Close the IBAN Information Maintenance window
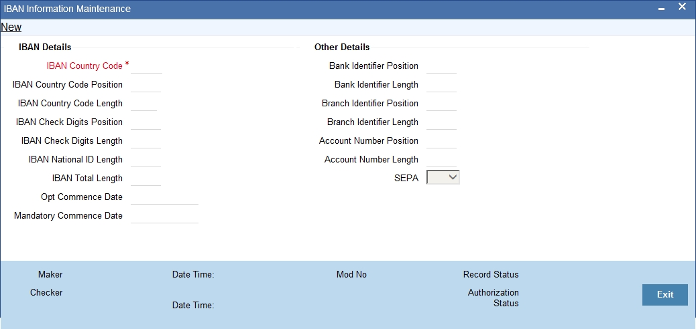Image resolution: width=696 pixels, height=329 pixels. [x=682, y=7]
